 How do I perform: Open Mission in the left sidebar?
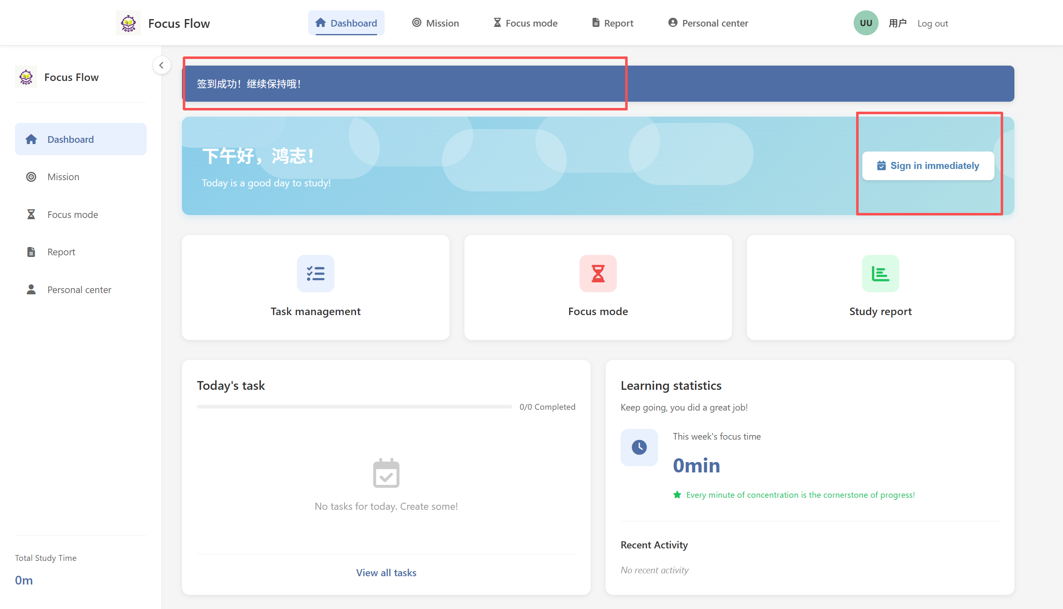point(63,177)
